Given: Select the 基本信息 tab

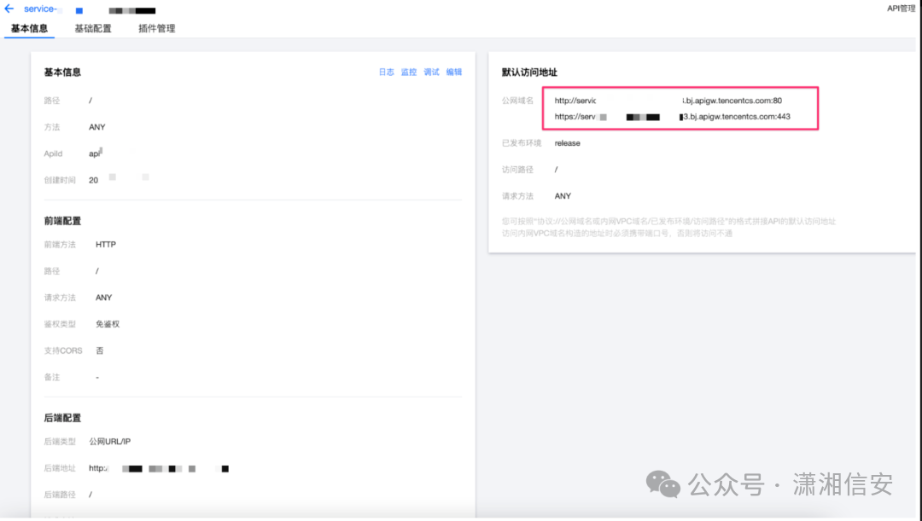Looking at the screenshot, I should (28, 28).
